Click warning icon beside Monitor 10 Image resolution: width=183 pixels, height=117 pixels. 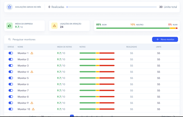click(x=33, y=109)
